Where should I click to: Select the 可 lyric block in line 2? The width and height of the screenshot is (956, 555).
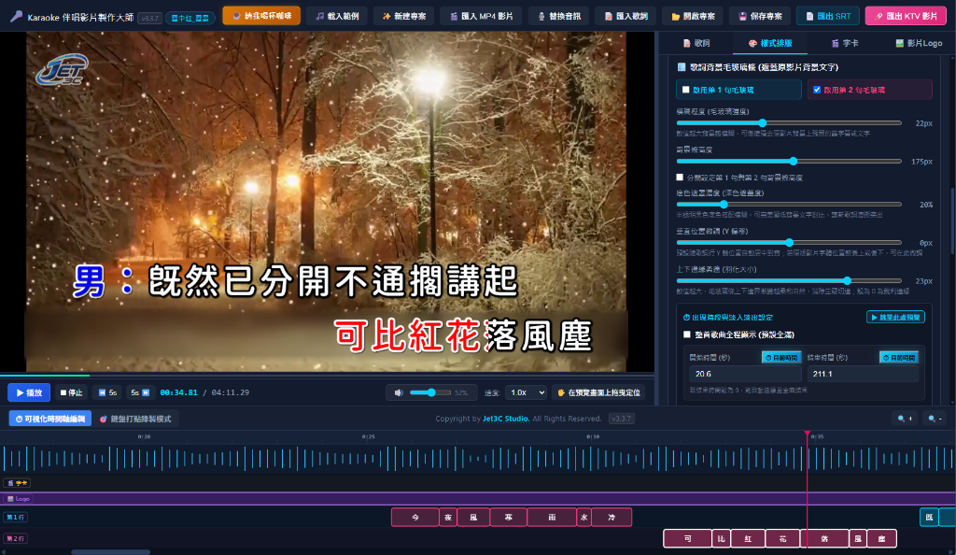click(688, 538)
